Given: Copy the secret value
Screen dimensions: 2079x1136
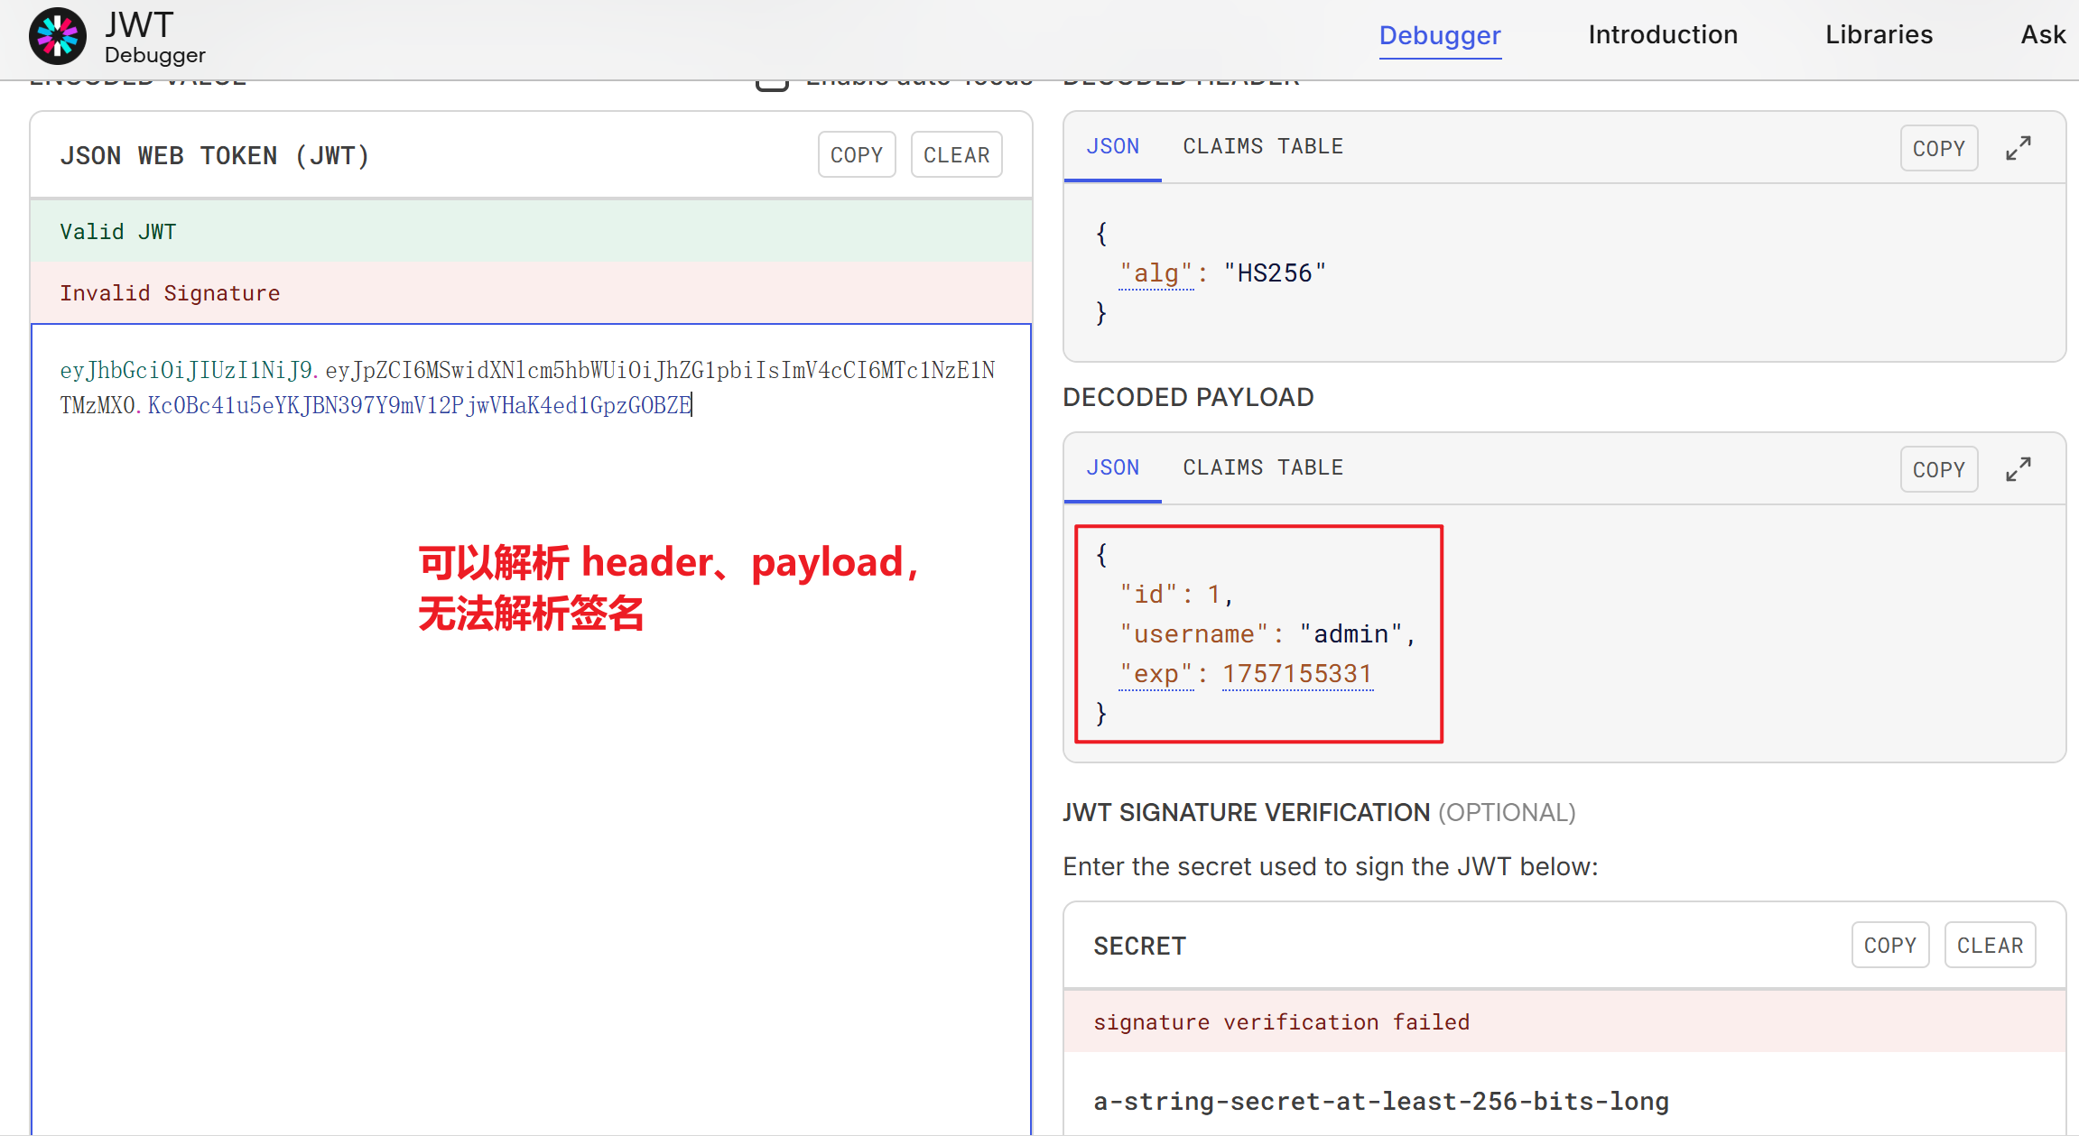Looking at the screenshot, I should [1890, 946].
